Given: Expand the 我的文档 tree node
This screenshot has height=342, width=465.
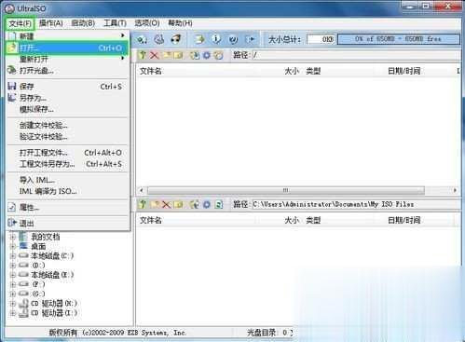Looking at the screenshot, I should (x=13, y=237).
